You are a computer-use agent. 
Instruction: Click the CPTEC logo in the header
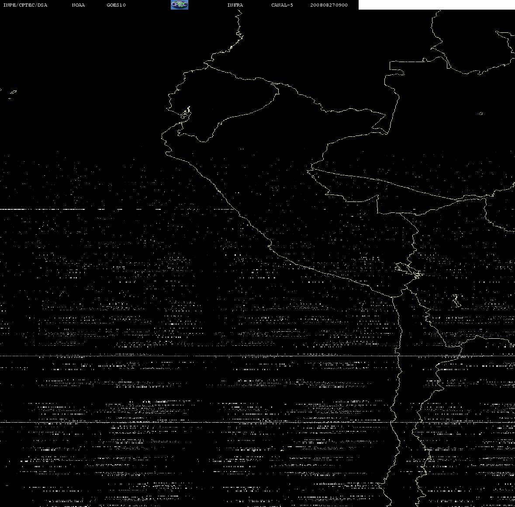[x=180, y=5]
